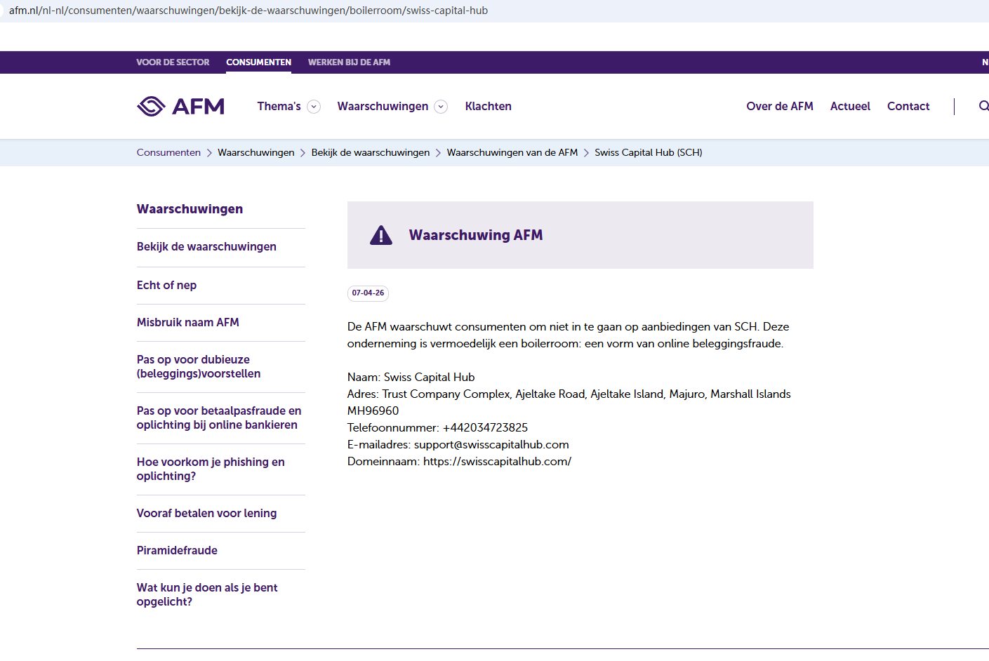989x661 pixels.
Task: Click Bekijk de waarschuwingen breadcrumb link
Action: coord(370,153)
